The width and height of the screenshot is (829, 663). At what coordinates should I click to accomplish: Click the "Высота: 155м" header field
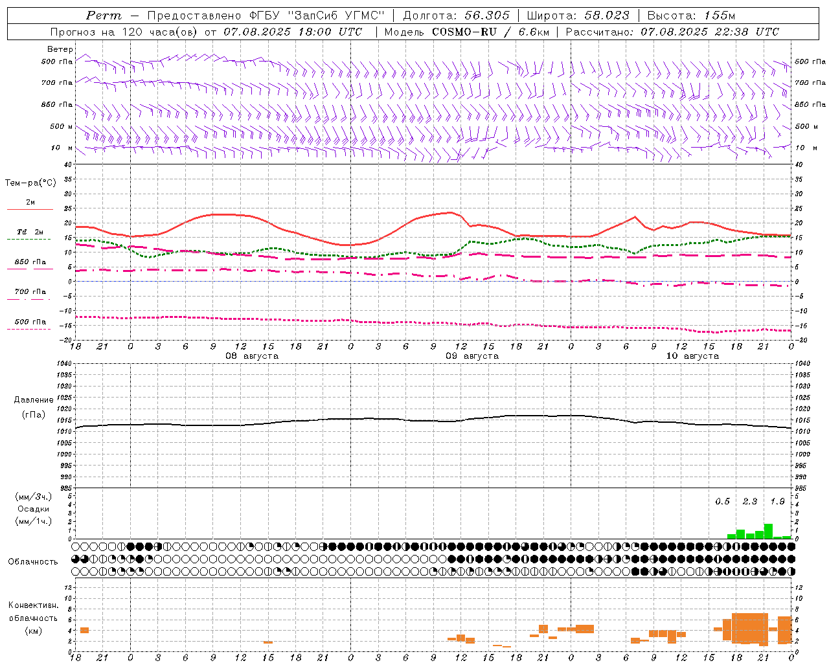tap(691, 16)
